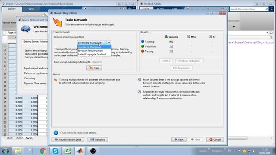Click the Regression R Values note icon

139,92
